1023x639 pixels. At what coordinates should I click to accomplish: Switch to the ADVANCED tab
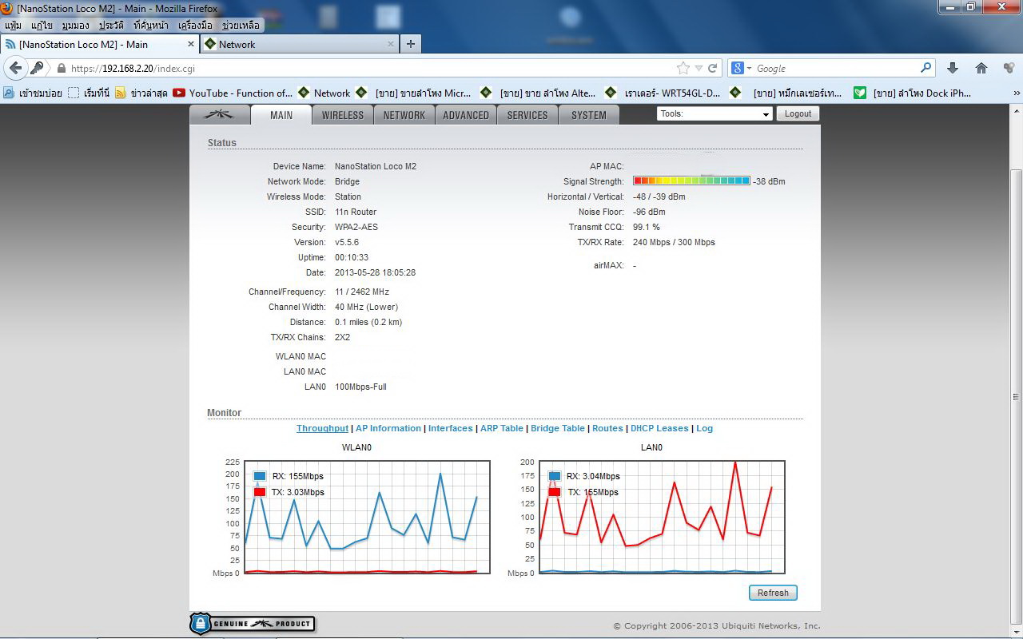click(x=466, y=115)
